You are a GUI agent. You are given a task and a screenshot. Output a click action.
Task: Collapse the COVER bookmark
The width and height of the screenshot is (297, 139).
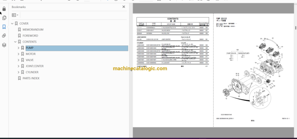tap(12, 23)
